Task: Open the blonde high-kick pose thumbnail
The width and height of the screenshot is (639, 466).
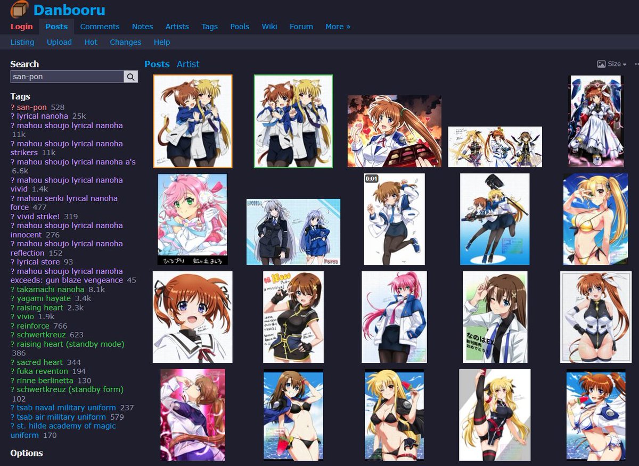Action: pyautogui.click(x=495, y=415)
